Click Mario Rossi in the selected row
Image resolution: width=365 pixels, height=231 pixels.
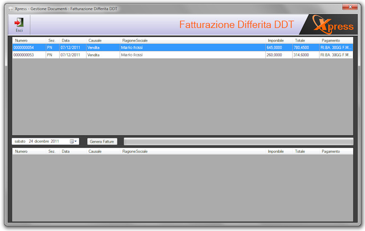(x=193, y=48)
